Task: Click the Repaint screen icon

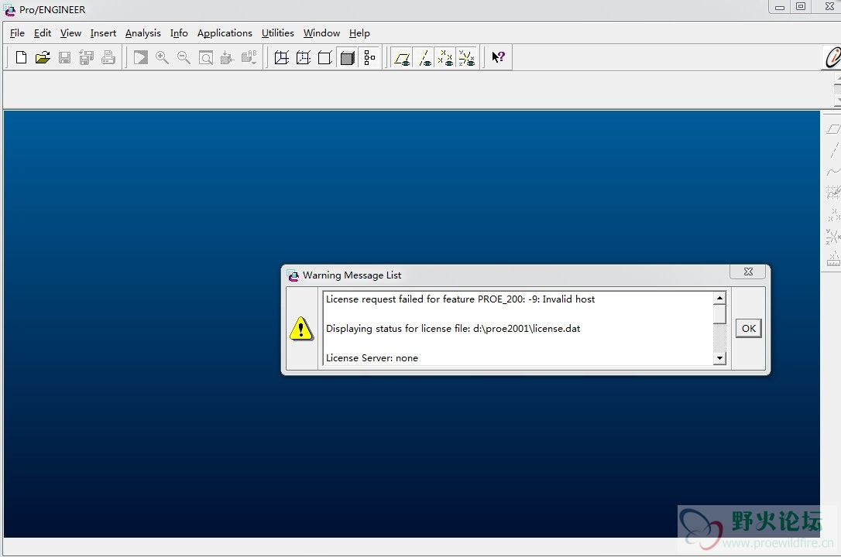Action: tap(140, 57)
